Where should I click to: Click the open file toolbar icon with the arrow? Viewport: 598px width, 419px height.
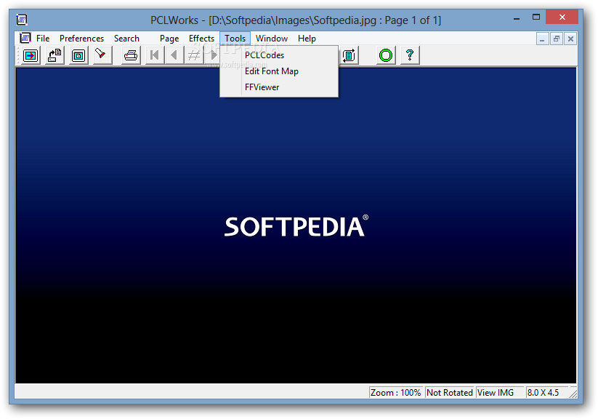click(x=31, y=56)
